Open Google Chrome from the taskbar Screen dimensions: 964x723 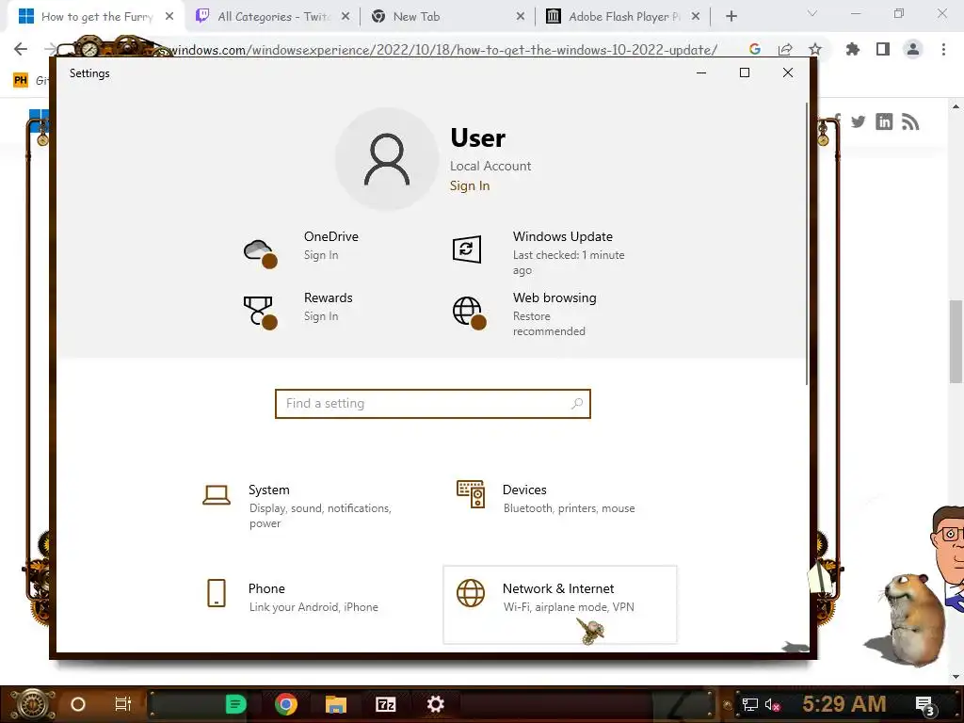(286, 704)
